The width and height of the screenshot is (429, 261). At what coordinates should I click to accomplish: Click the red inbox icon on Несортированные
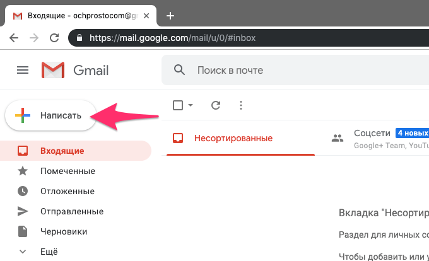tap(178, 138)
